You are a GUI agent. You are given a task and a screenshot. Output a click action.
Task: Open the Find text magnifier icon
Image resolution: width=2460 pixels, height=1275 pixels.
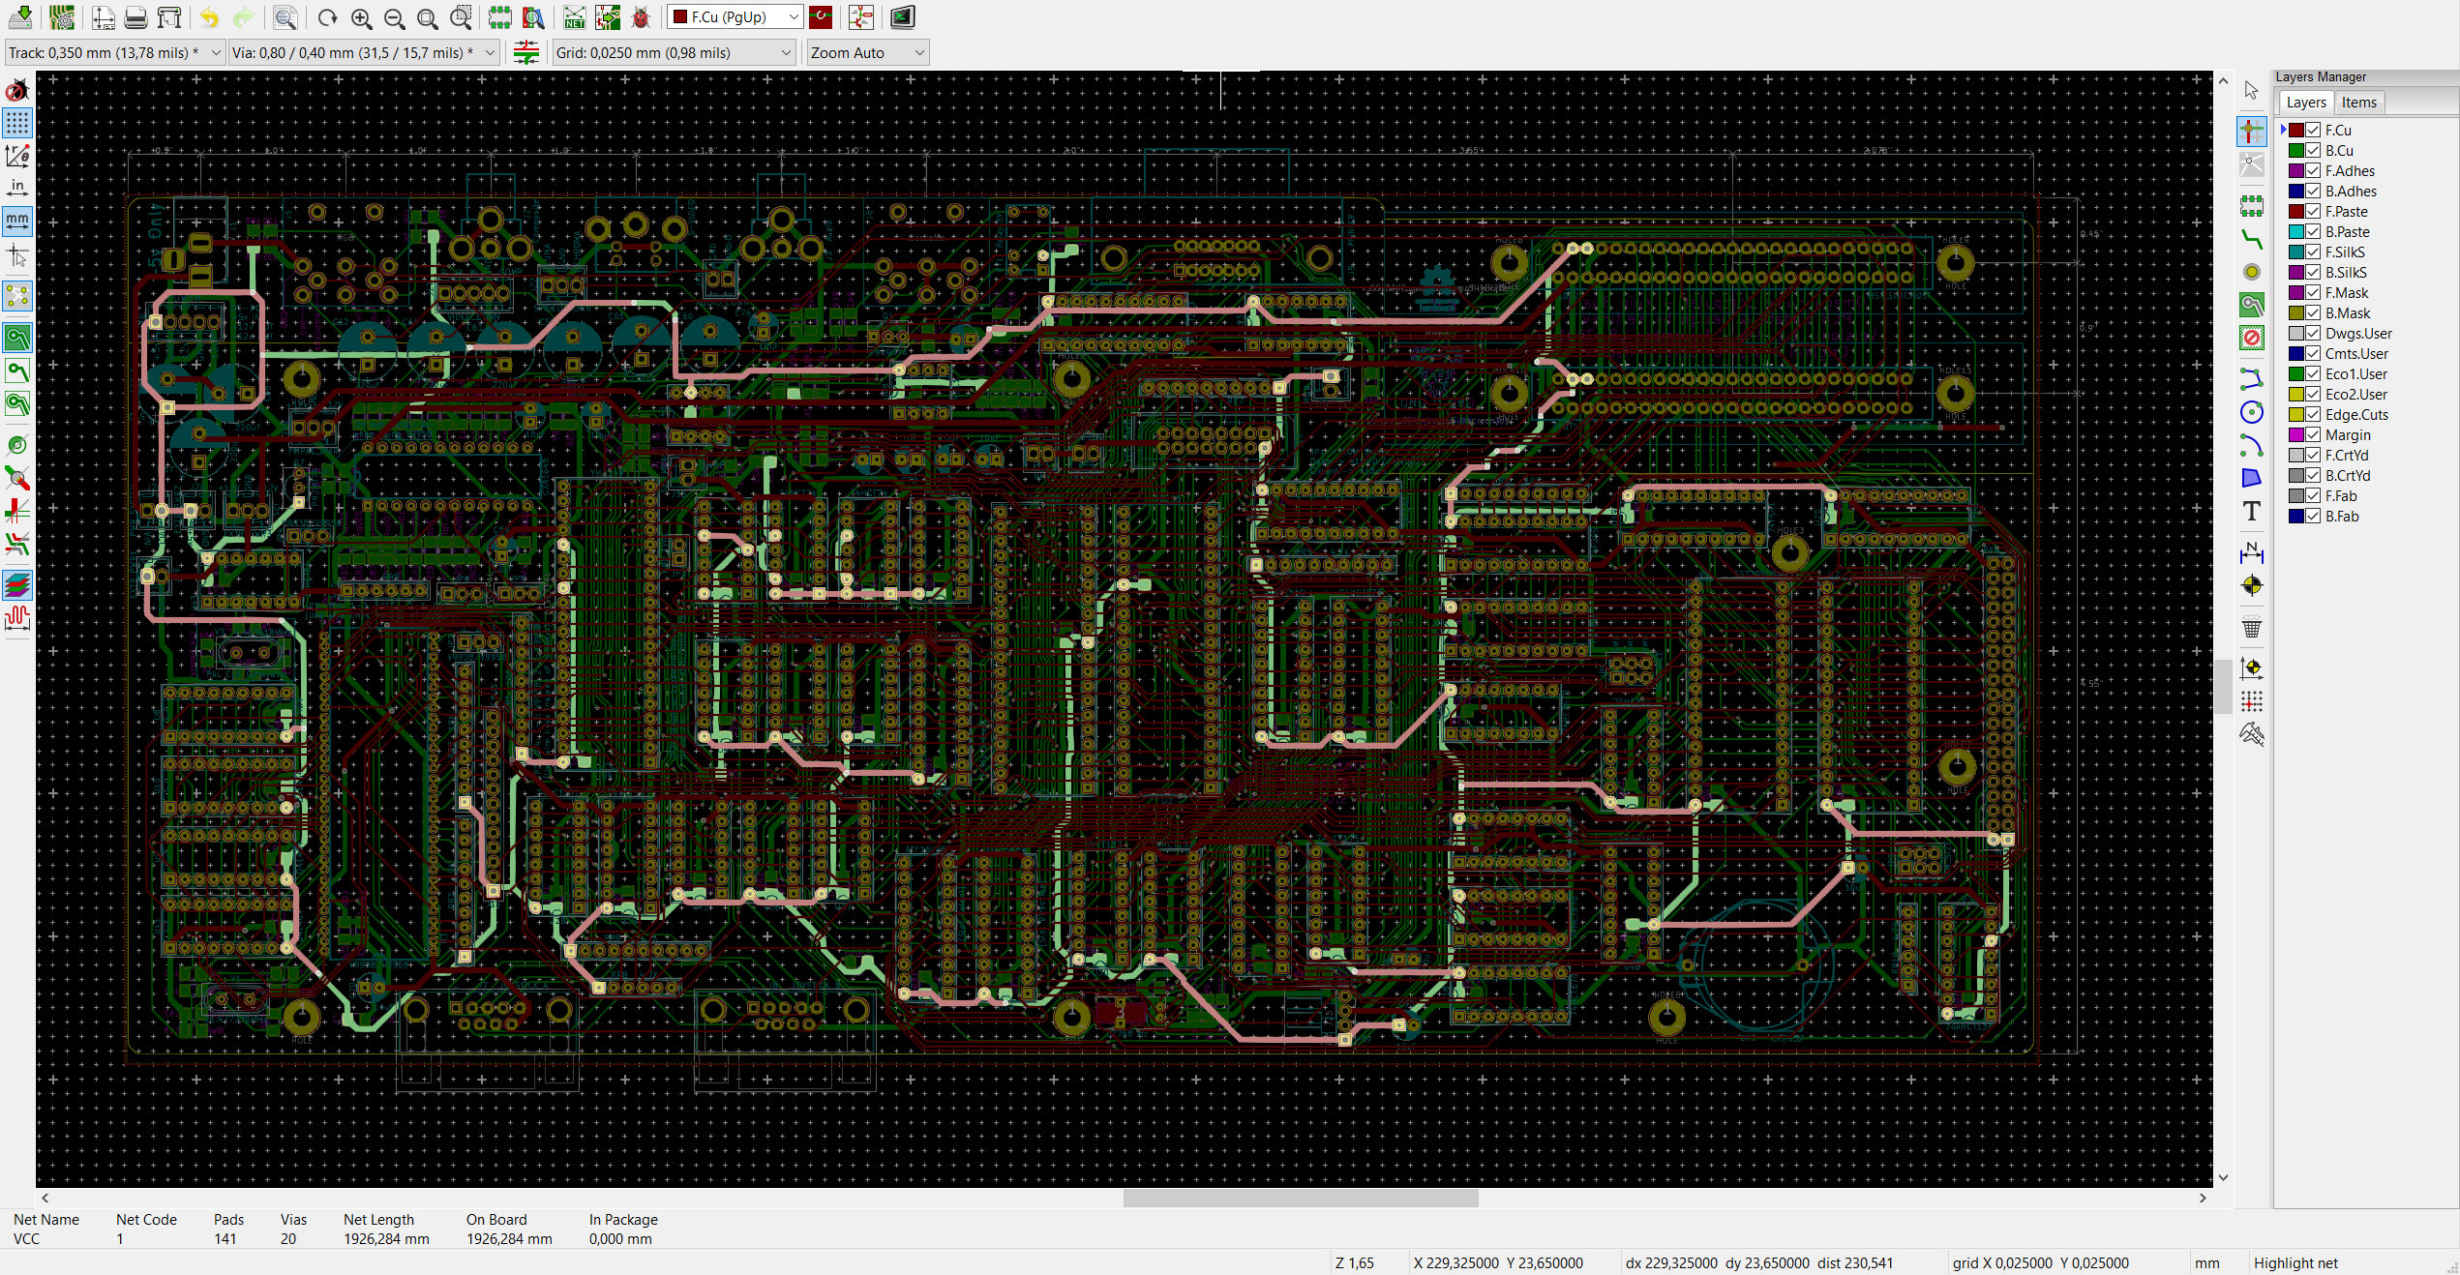tap(285, 17)
